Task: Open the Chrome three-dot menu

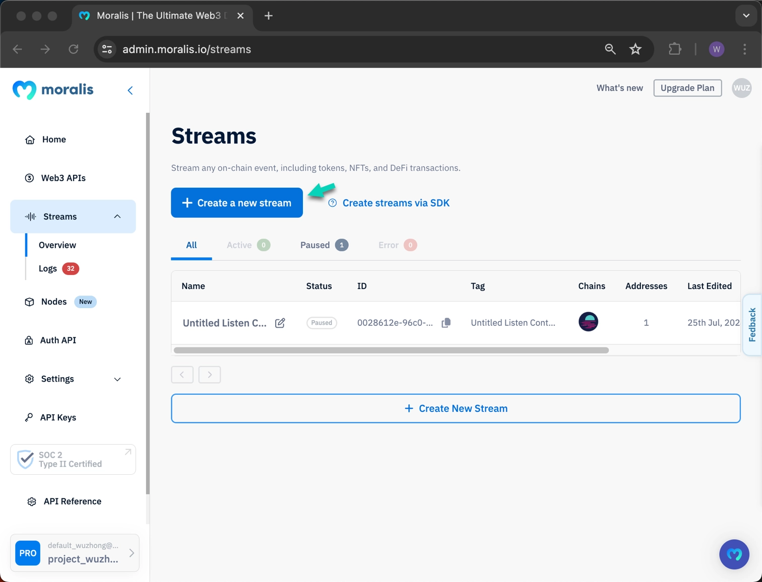Action: click(x=745, y=49)
